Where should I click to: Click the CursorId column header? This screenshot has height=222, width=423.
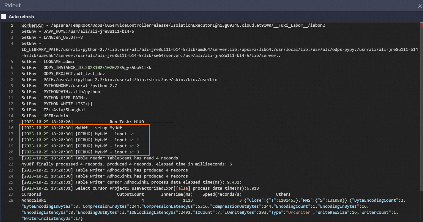(31, 194)
